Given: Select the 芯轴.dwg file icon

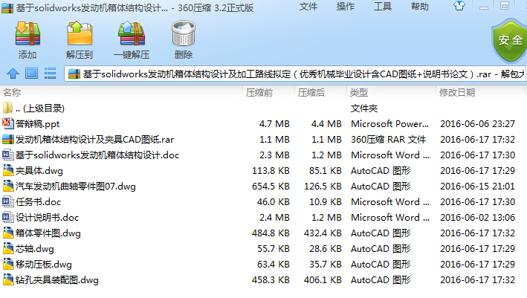Looking at the screenshot, I should (x=7, y=248).
